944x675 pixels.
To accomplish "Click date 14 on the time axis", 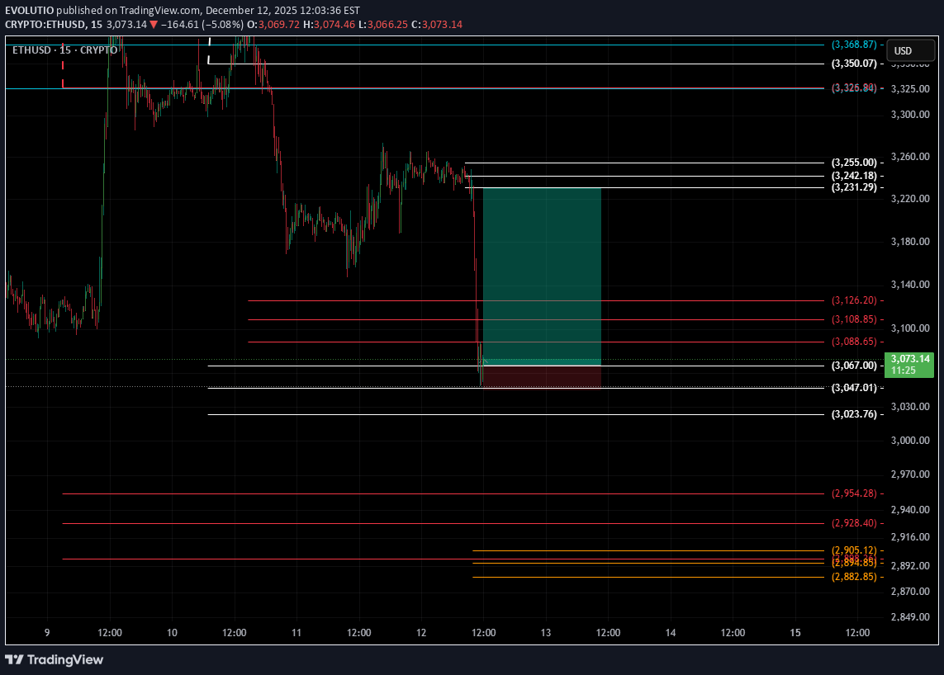I will 671,632.
